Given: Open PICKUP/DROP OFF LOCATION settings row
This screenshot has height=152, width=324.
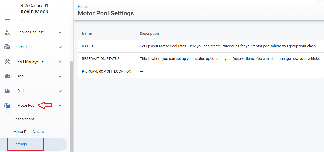Looking at the screenshot, I should tap(106, 71).
